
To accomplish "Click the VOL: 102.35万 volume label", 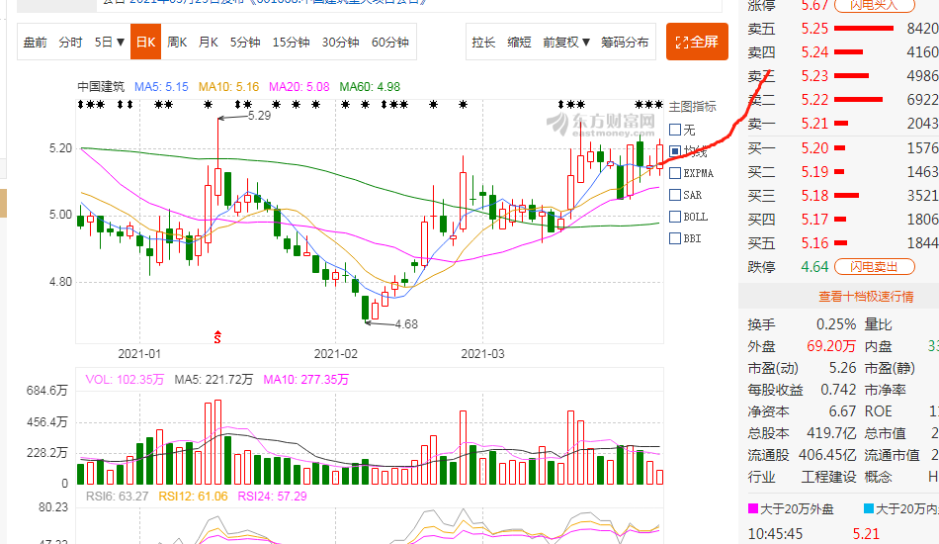I will coord(125,379).
